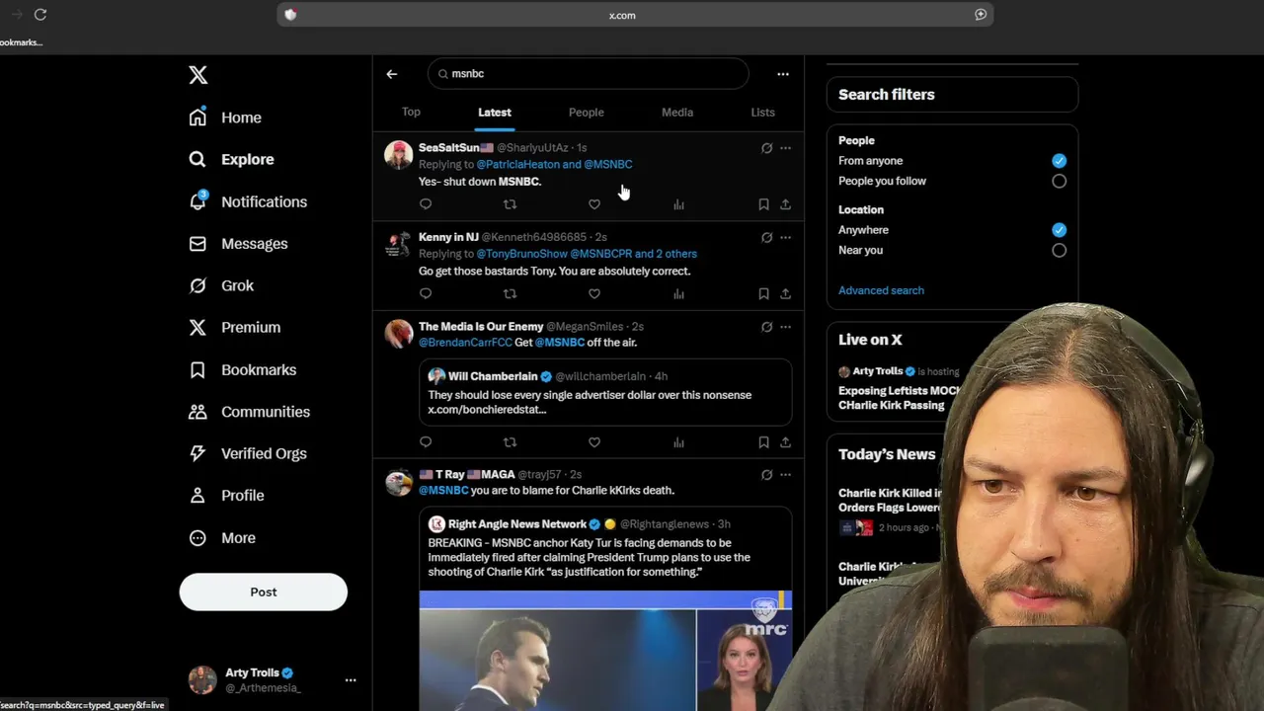Open Bookmarks in sidebar
The width and height of the screenshot is (1264, 711).
[243, 369]
